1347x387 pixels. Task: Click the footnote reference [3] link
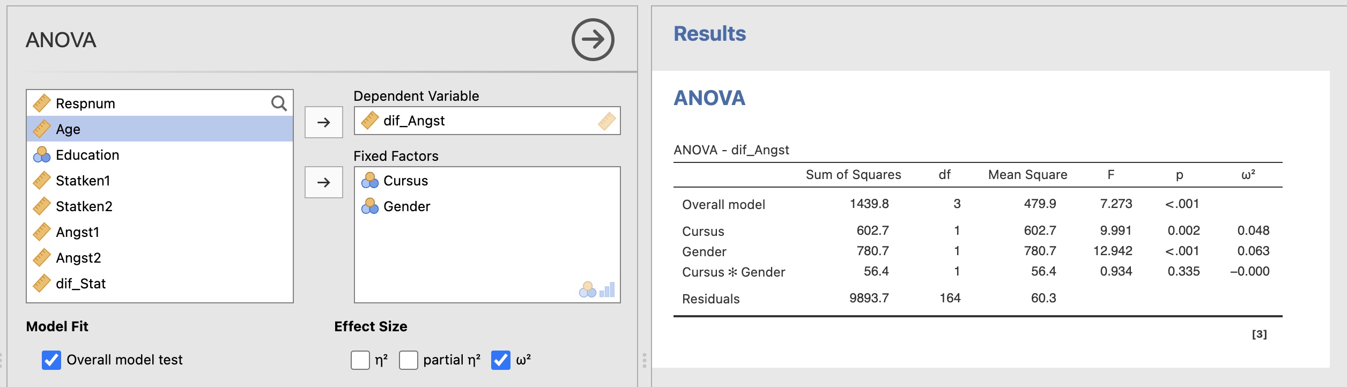1259,334
